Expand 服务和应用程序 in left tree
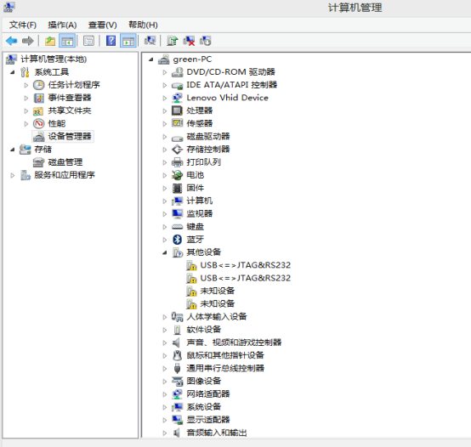 point(12,175)
